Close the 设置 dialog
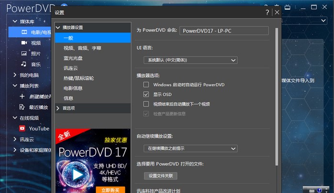The image size is (334, 193). click(277, 12)
